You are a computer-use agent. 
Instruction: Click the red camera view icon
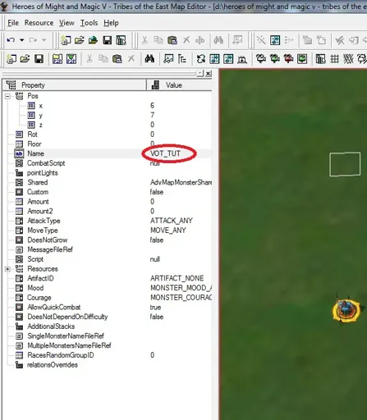point(288,59)
